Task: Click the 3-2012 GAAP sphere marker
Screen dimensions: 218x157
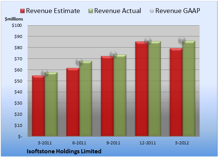Action: pos(182,41)
